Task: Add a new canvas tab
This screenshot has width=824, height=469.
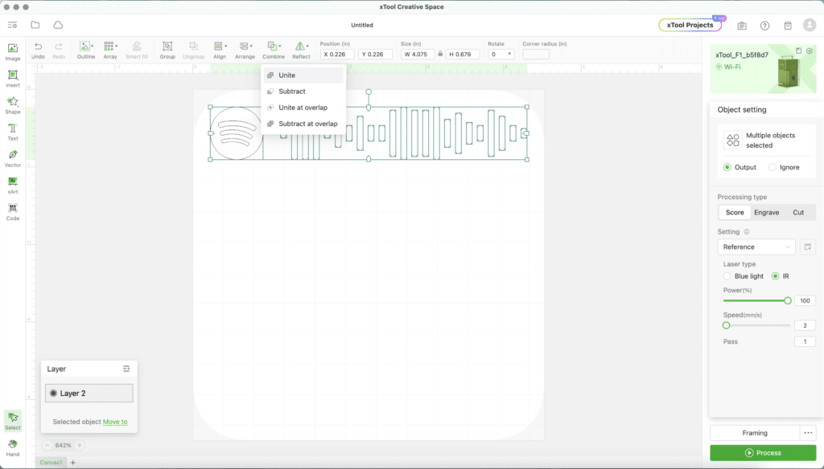Action: click(x=73, y=463)
